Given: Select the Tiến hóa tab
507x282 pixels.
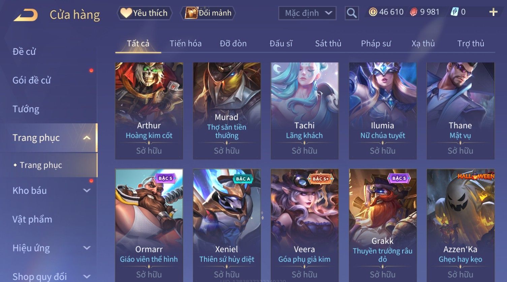Looking at the screenshot, I should (x=186, y=43).
